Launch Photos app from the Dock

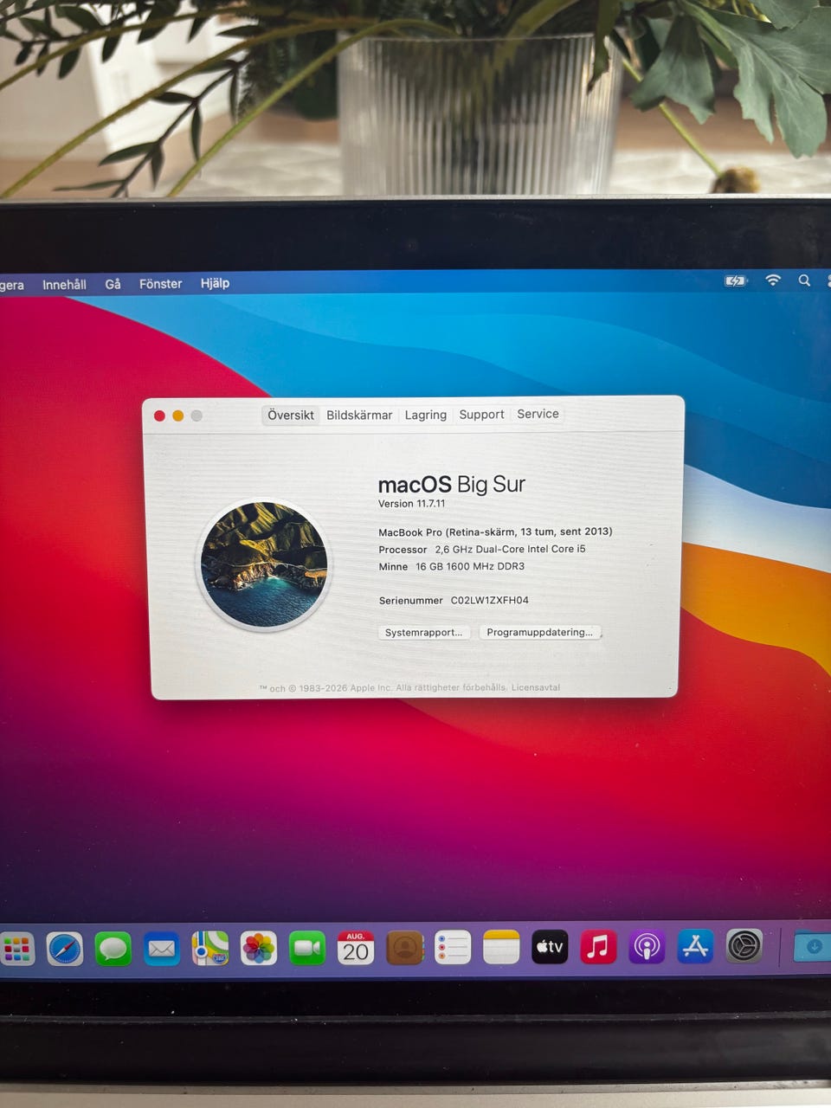pyautogui.click(x=259, y=949)
